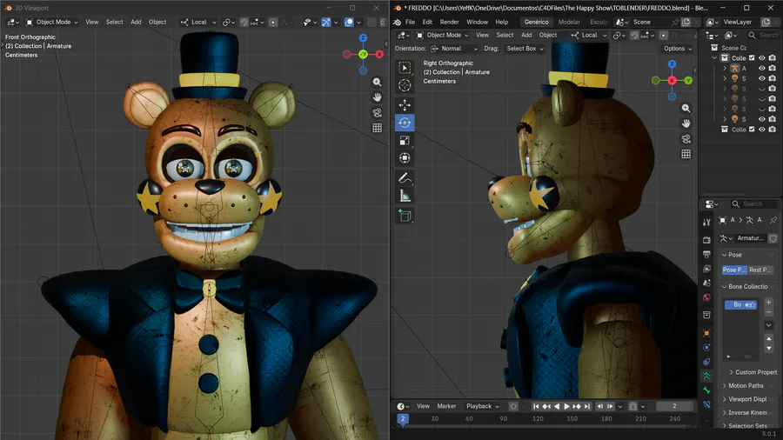
Task: Select the Add Cube tool
Action: pyautogui.click(x=405, y=216)
